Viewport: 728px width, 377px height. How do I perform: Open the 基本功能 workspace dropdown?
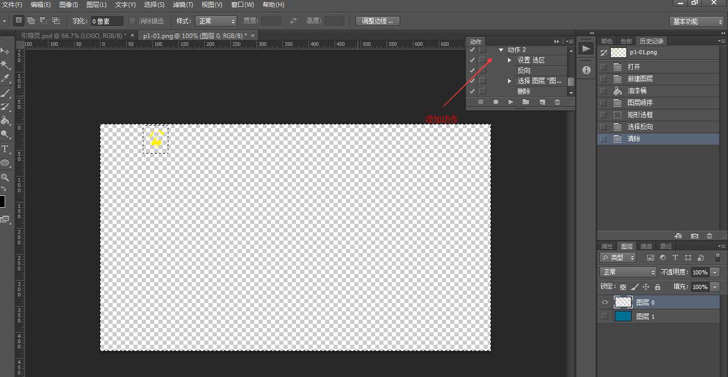coord(697,21)
